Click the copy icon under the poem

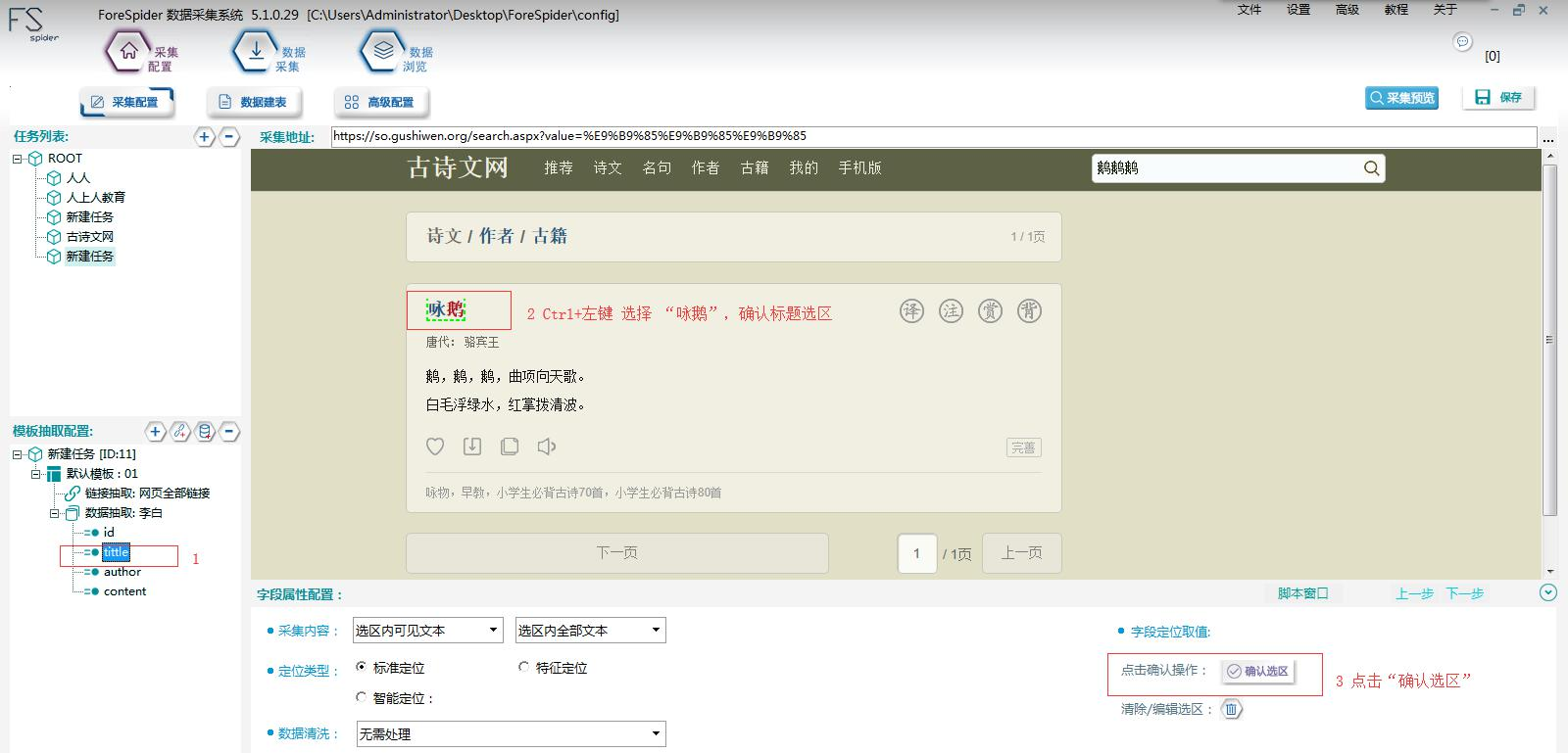pos(510,447)
